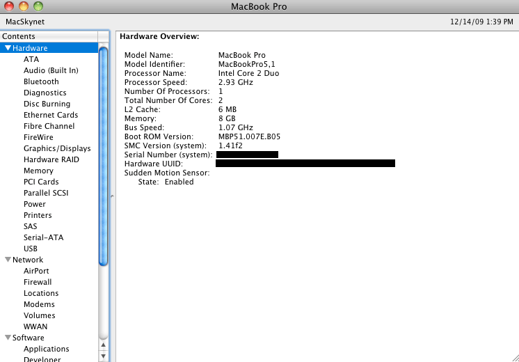The image size is (519, 362).
Task: Collapse the Hardware disclosure triangle
Action: coord(8,48)
